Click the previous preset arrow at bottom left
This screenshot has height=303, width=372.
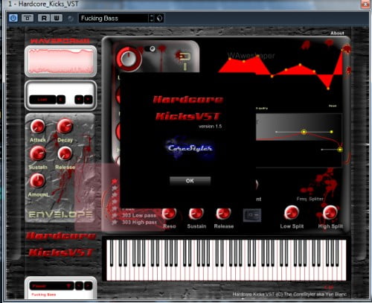[79, 286]
